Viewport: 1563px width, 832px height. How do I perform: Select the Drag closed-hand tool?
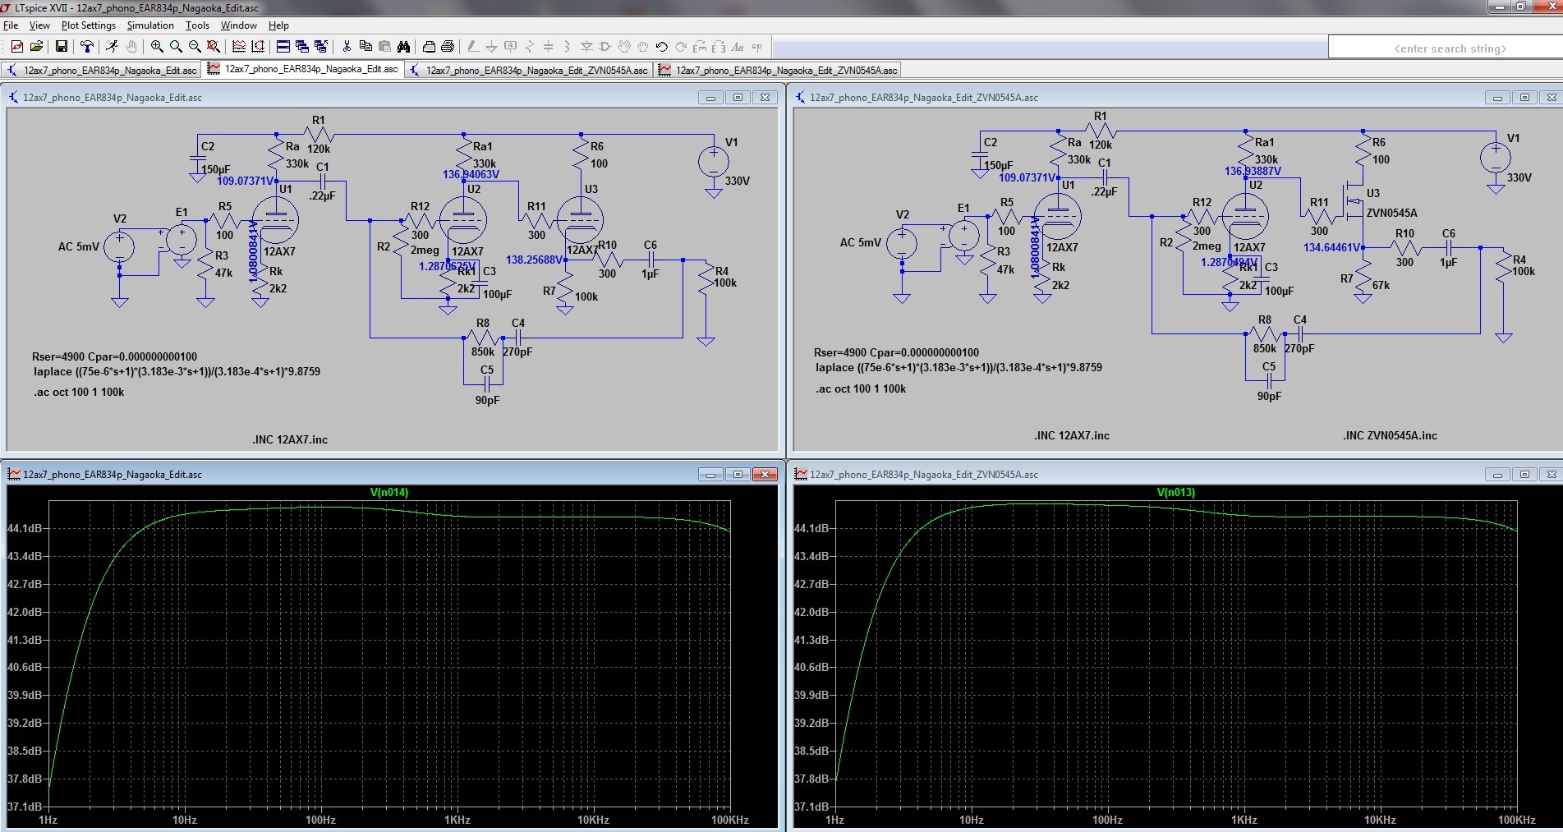pos(643,47)
